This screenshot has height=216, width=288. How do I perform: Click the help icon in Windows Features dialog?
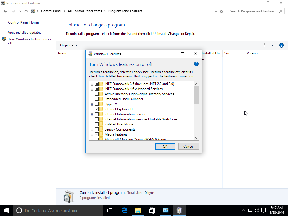196,64
